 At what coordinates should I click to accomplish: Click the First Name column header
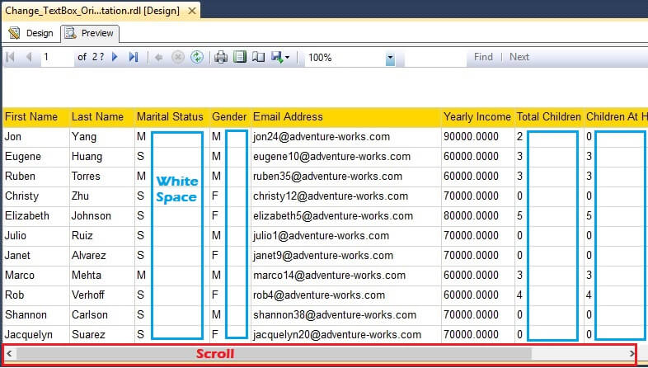[36, 117]
